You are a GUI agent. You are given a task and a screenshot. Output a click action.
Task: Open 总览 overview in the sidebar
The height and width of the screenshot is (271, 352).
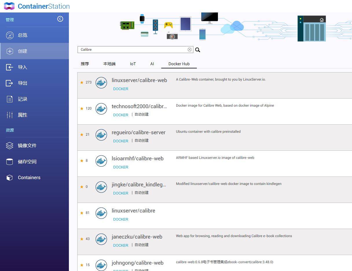(x=23, y=35)
